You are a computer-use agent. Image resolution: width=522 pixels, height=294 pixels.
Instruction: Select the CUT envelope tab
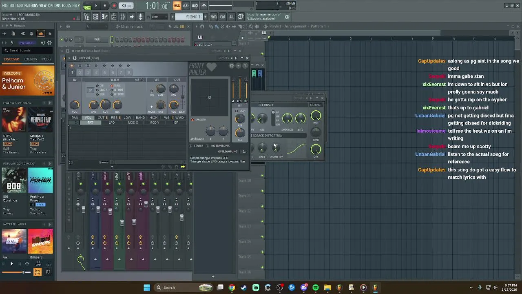tap(101, 118)
